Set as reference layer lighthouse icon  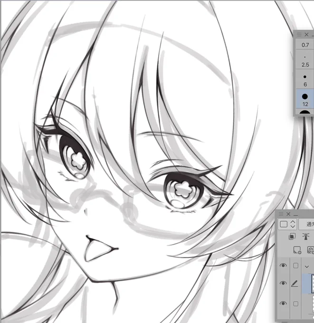click(x=306, y=236)
